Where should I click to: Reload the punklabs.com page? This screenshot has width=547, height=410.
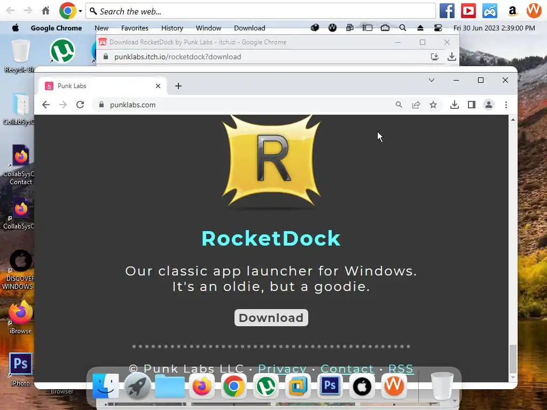click(80, 105)
